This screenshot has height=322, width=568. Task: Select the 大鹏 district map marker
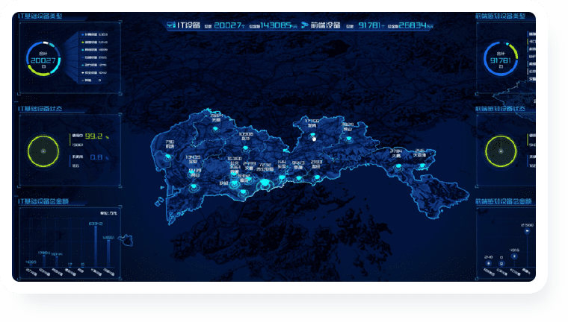coord(398,167)
